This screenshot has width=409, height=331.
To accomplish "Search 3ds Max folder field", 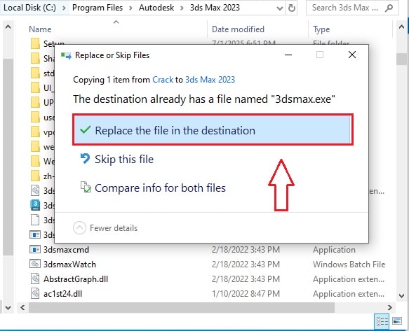I will point(352,8).
